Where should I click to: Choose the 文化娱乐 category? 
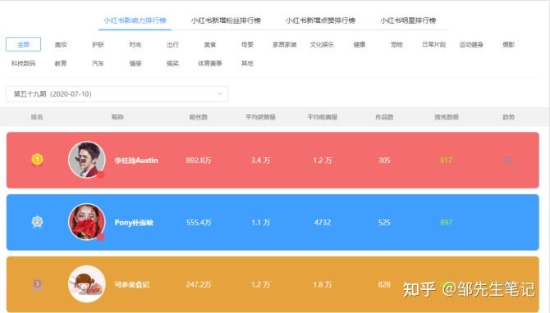point(322,44)
